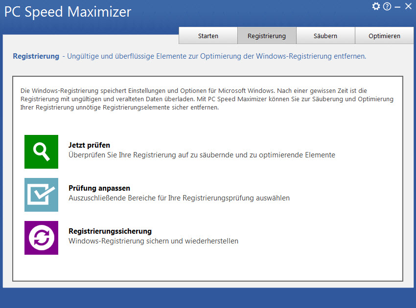Go to the Optimieren tab
Image resolution: width=416 pixels, height=308 pixels.
pyautogui.click(x=384, y=36)
